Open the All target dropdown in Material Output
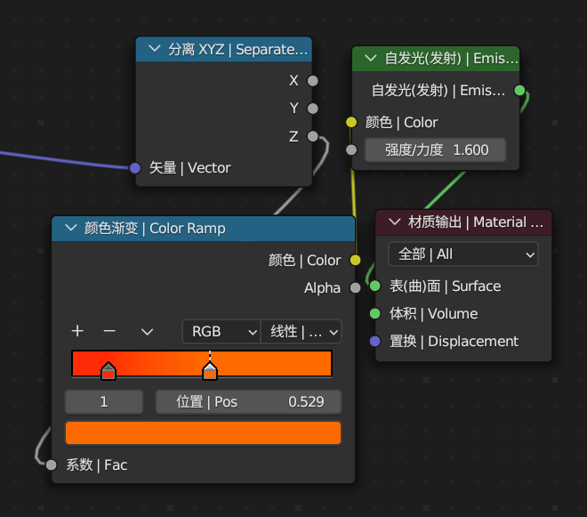The height and width of the screenshot is (517, 587). point(462,254)
